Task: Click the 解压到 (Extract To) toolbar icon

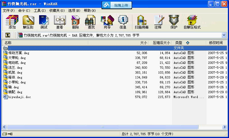Action: [x=28, y=20]
